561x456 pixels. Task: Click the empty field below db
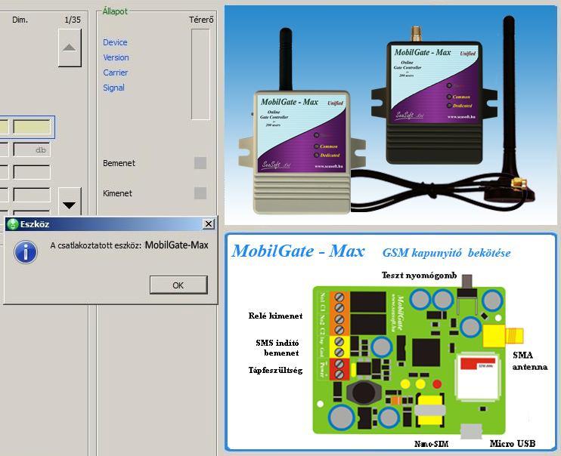[x=32, y=172]
